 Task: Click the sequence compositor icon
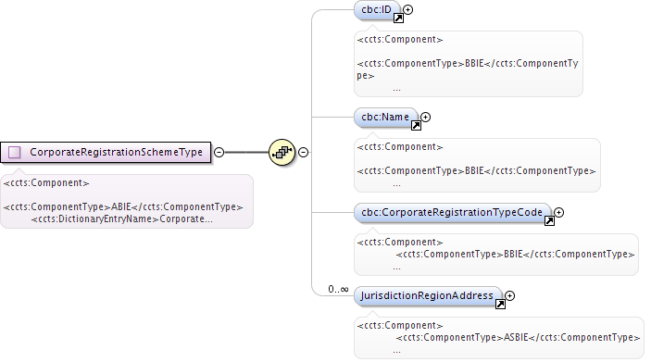point(282,153)
